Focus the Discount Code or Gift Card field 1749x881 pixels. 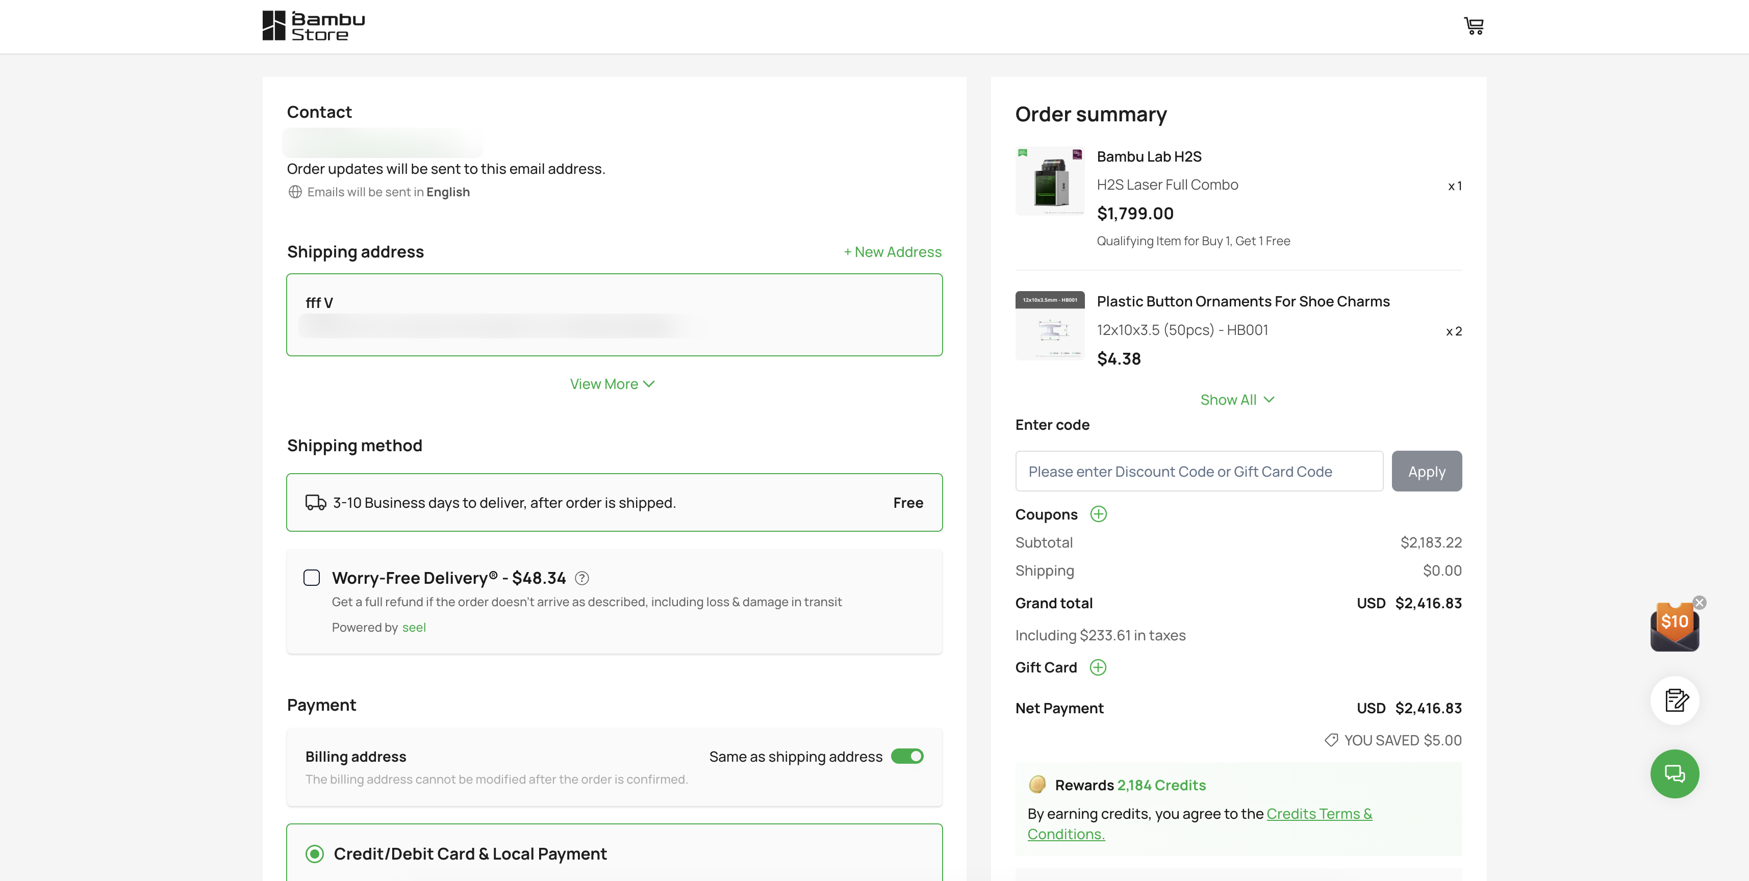pos(1199,471)
